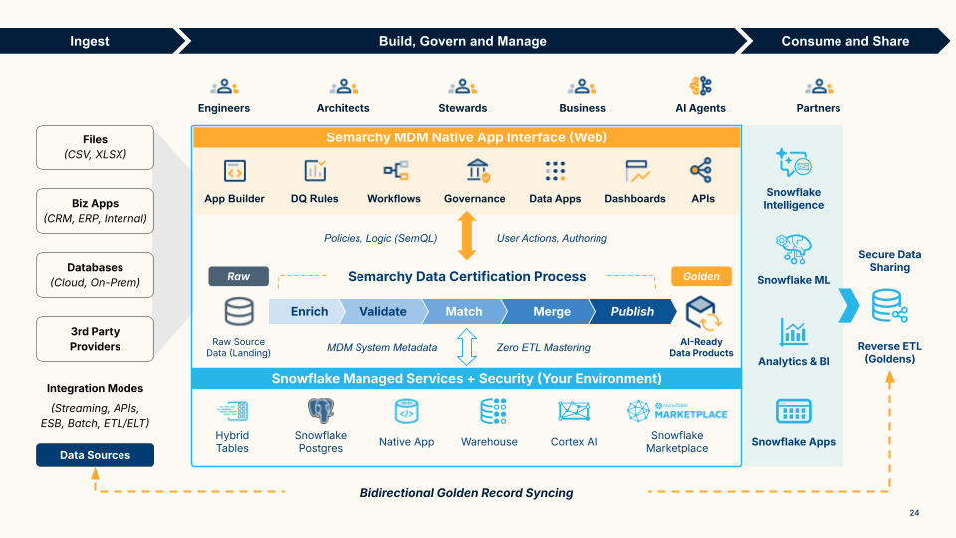This screenshot has height=538, width=956.
Task: Click the Business people icon
Action: pyautogui.click(x=582, y=87)
